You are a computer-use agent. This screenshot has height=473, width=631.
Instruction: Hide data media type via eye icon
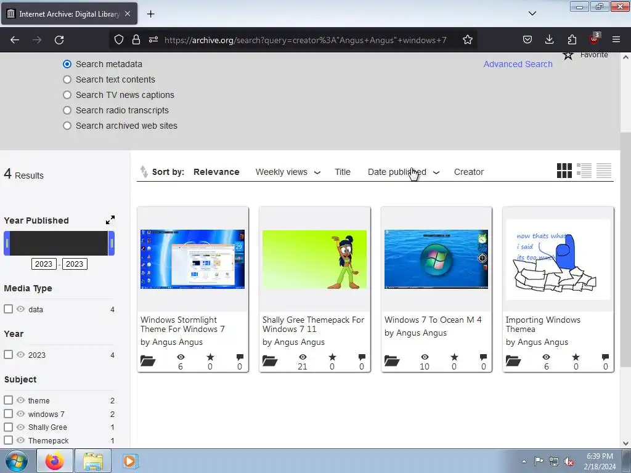pyautogui.click(x=20, y=309)
